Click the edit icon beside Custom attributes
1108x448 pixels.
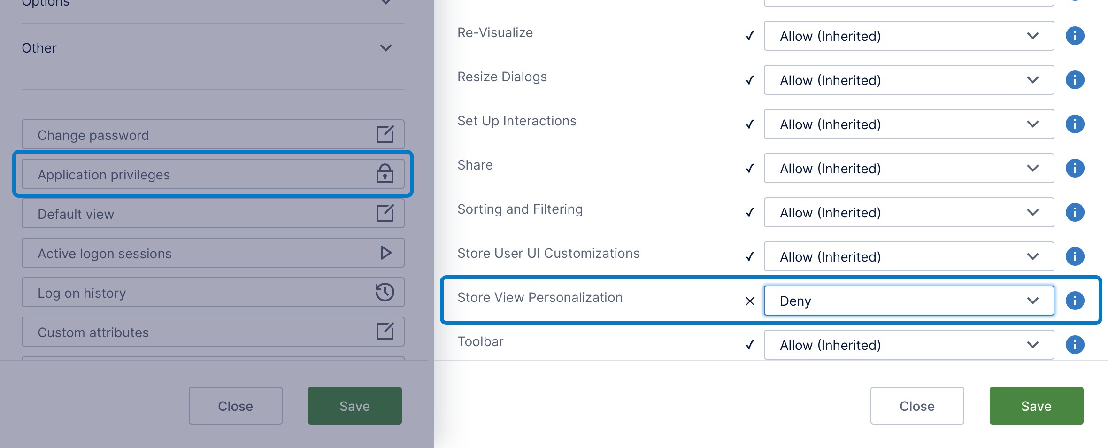(385, 332)
